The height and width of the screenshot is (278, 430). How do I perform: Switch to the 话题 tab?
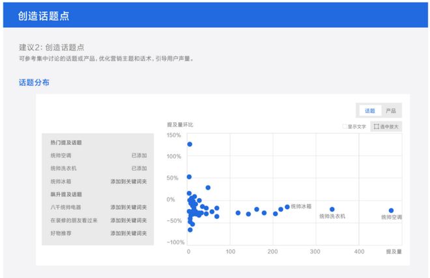point(370,110)
